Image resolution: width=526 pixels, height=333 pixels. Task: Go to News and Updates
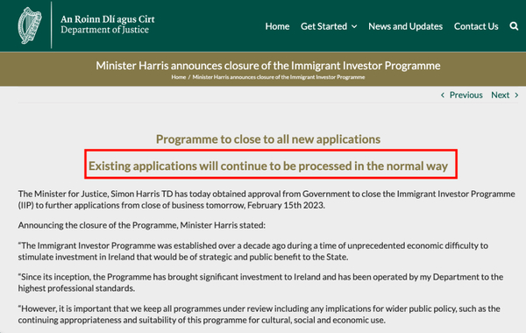pos(405,26)
